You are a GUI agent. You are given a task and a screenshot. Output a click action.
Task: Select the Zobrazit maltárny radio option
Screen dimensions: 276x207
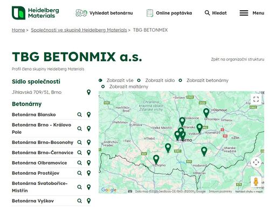[x=103, y=87]
